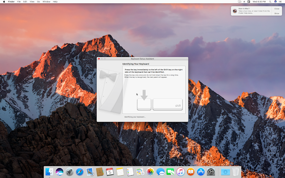Image resolution: width=285 pixels, height=178 pixels.
Task: Click the Identifying Your Keyboard heading
Action: (135, 64)
